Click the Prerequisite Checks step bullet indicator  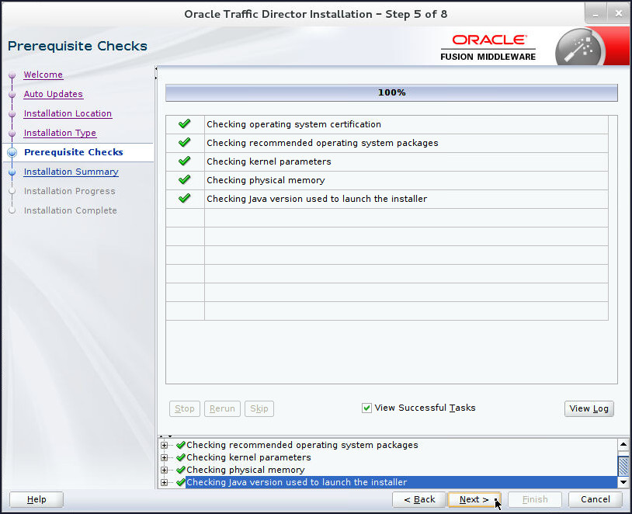coord(11,152)
